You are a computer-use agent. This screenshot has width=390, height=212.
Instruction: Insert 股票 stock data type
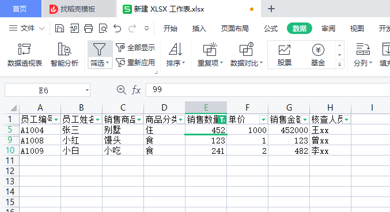[285, 55]
